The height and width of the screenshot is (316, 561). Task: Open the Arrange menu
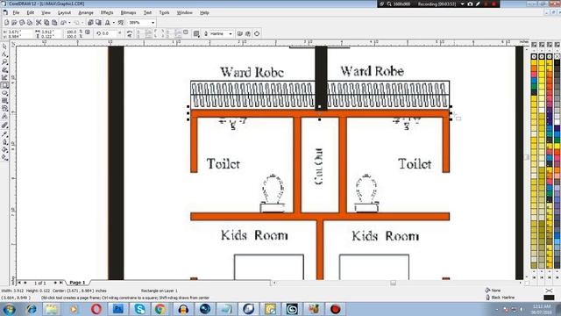click(86, 12)
